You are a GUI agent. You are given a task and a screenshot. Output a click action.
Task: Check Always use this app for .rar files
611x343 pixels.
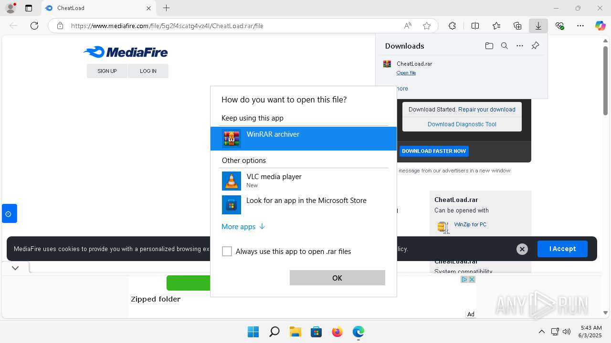[227, 252]
